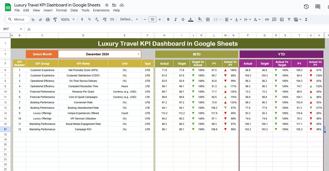Open the name box dropdown arrow
329x171 pixels.
point(21,29)
